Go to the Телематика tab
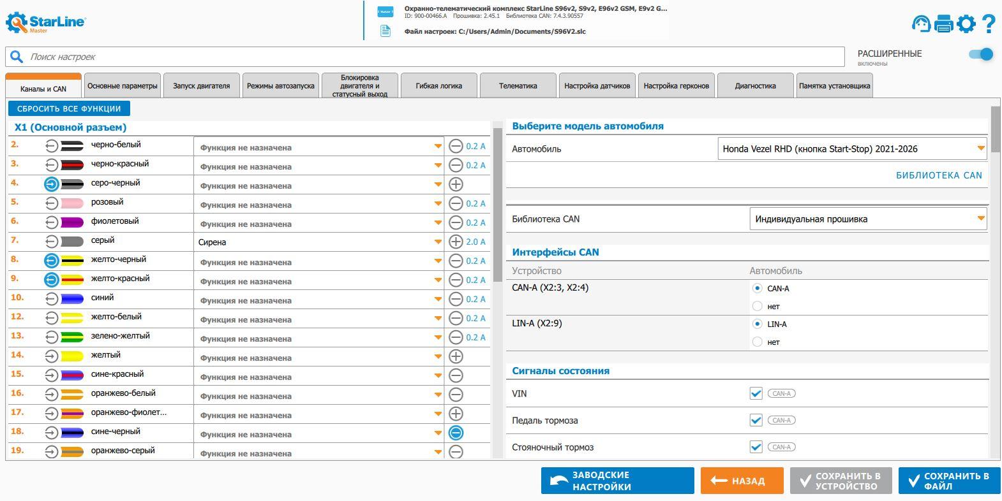The image size is (1002, 501). pos(518,85)
